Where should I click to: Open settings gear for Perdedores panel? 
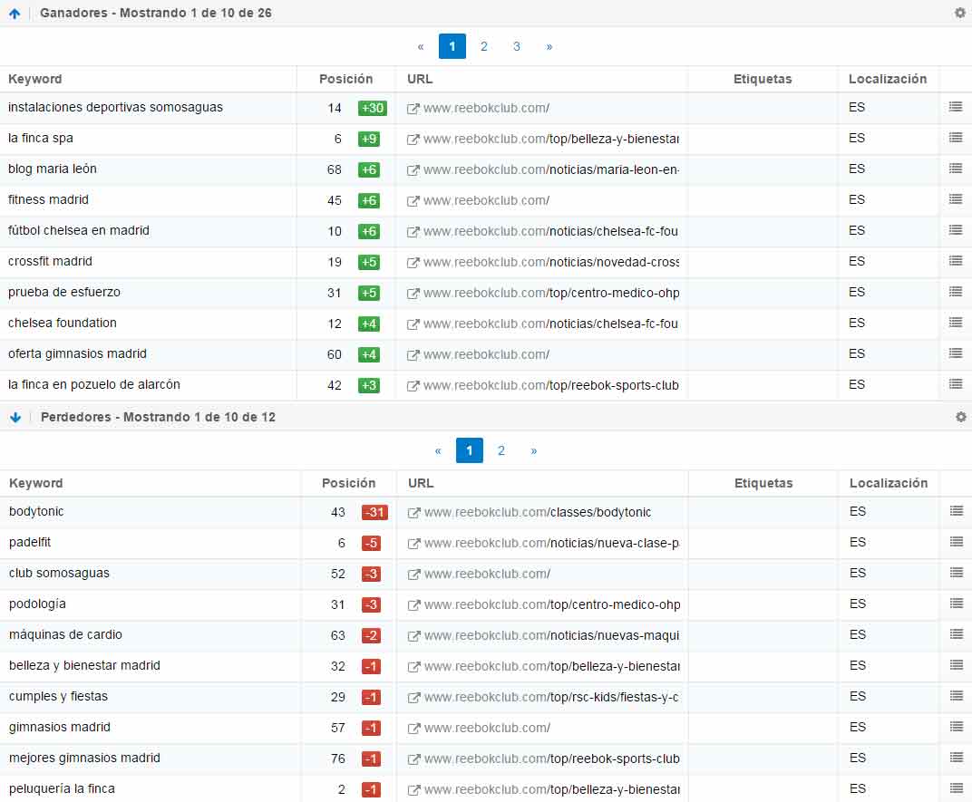960,417
